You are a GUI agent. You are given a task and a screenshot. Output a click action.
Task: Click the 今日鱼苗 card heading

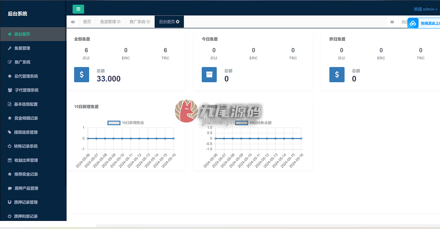[x=209, y=39]
